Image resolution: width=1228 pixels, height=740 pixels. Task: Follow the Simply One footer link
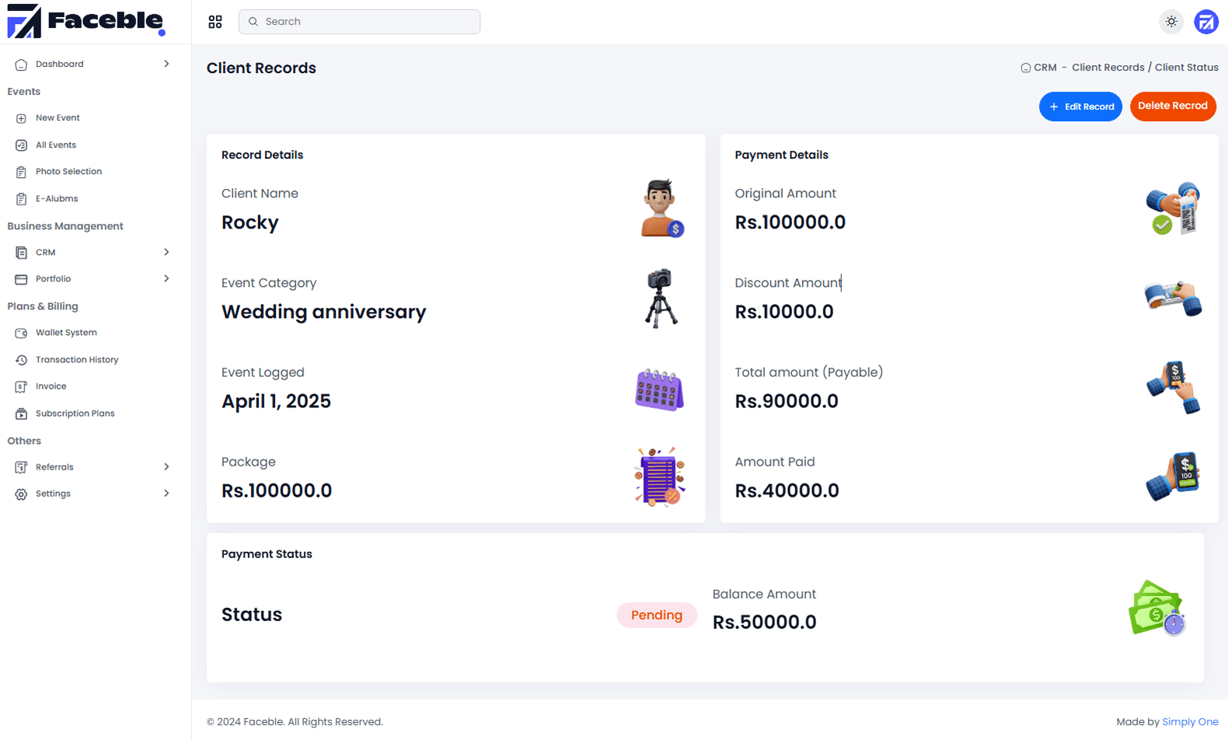1189,722
